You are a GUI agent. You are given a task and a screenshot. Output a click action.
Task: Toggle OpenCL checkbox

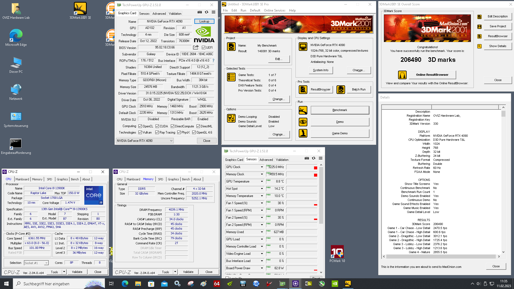pyautogui.click(x=140, y=126)
